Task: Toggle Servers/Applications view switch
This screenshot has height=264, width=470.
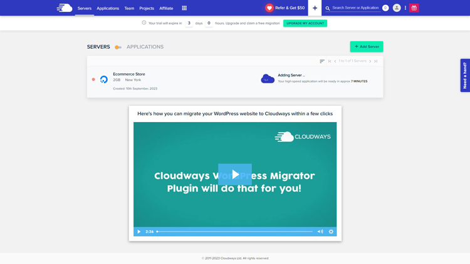Action: tap(118, 47)
